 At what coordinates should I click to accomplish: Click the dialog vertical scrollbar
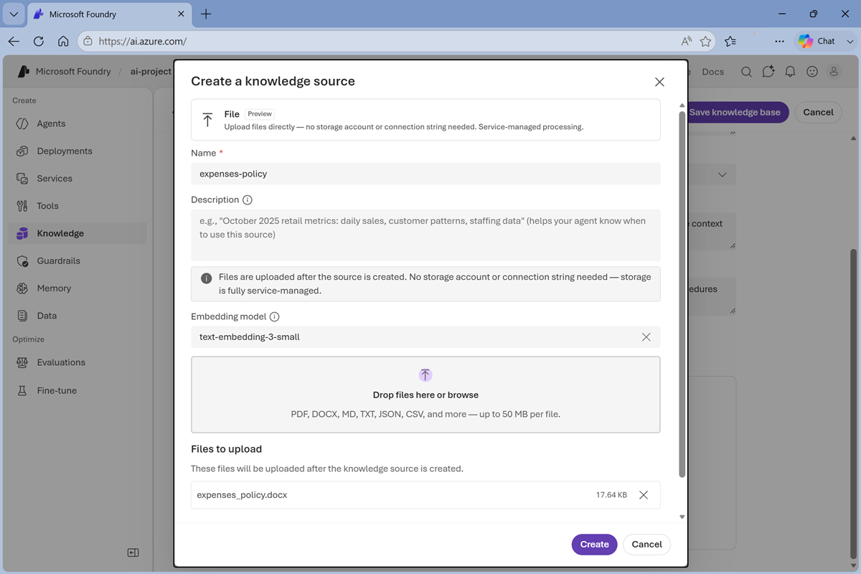click(x=682, y=294)
